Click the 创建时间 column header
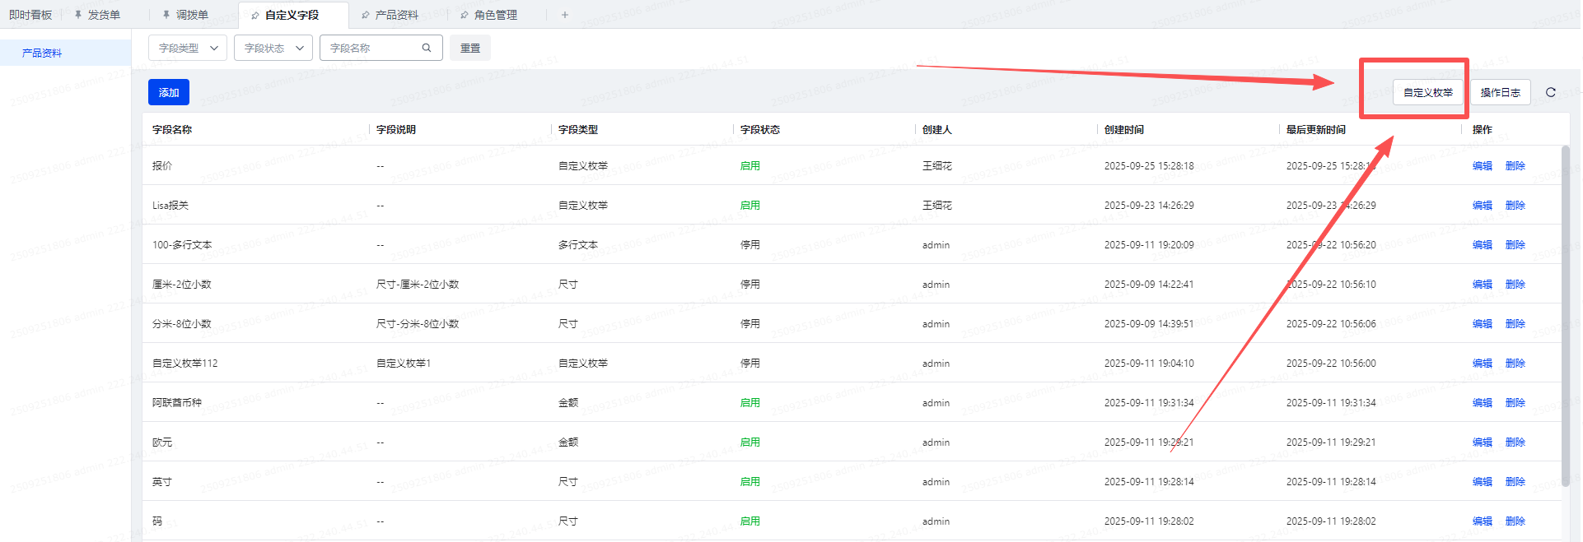 coord(1124,129)
